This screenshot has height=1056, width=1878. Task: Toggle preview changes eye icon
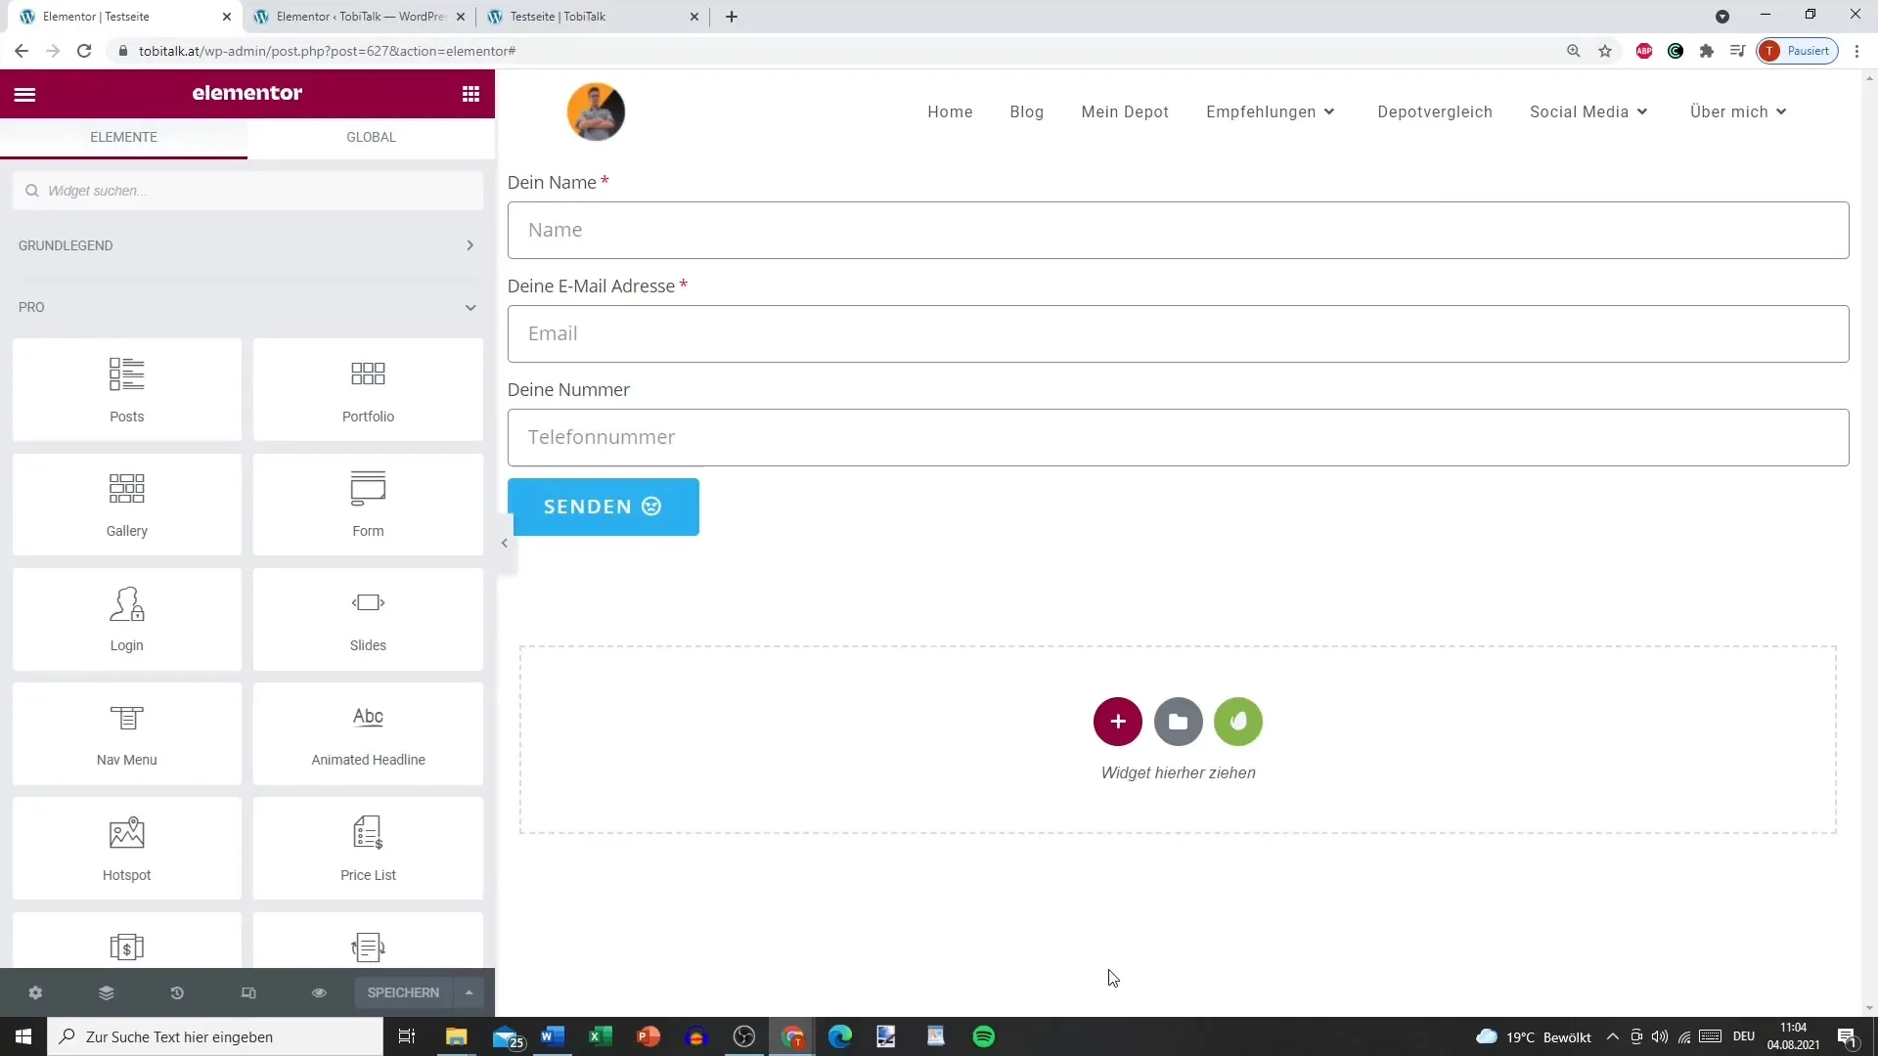[319, 992]
